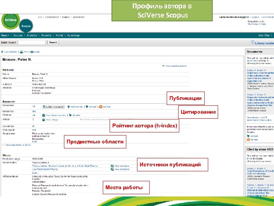Click Logout link at top right
274x206 pixels.
255,17
